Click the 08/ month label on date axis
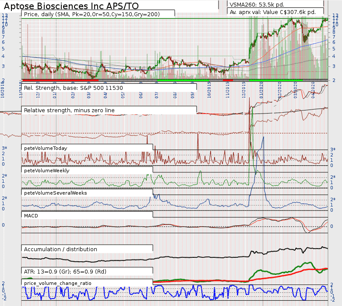Screen dimensions: 342x306 point(175,95)
